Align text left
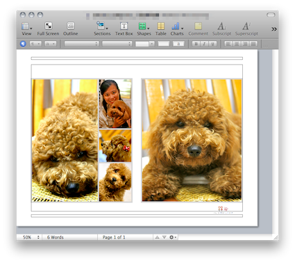 228,44
